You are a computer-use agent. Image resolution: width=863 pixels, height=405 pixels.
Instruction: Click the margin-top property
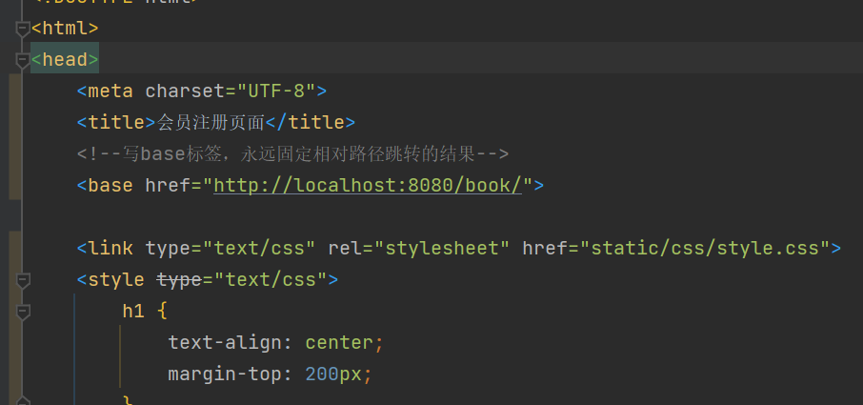tap(225, 375)
